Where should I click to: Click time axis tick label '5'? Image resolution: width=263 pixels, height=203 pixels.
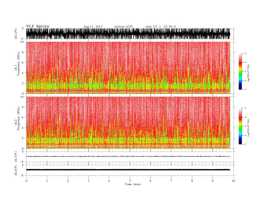pos(130,181)
